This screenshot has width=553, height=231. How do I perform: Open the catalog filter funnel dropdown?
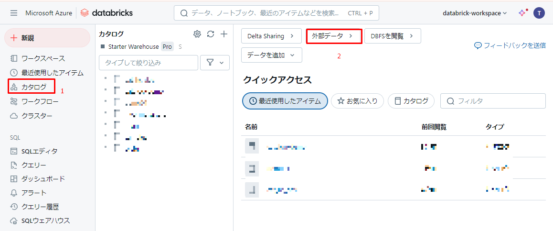point(215,63)
